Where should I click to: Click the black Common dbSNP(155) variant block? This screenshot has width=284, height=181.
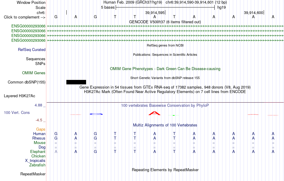click(x=76, y=82)
